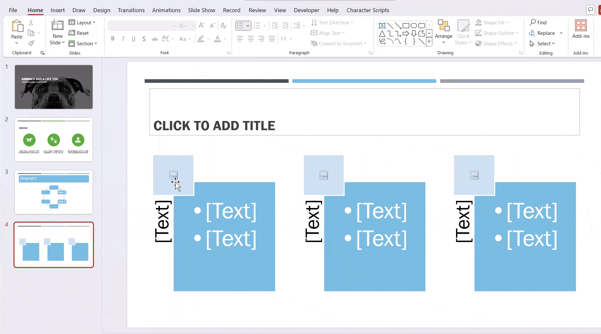Toggle Italic formatting
The width and height of the screenshot is (601, 334).
click(123, 38)
